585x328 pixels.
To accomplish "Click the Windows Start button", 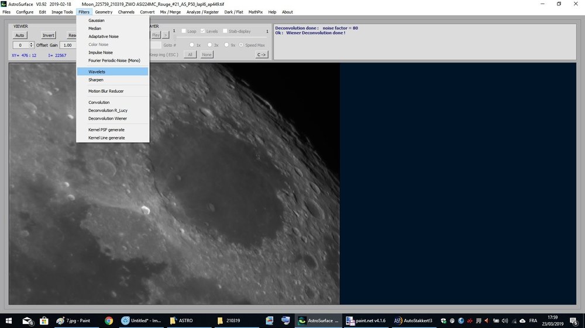I will (x=9, y=320).
